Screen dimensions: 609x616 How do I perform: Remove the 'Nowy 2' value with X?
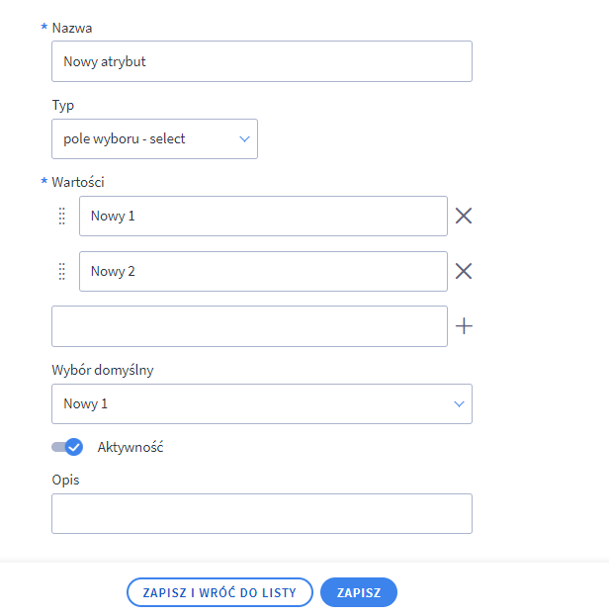[x=463, y=271]
